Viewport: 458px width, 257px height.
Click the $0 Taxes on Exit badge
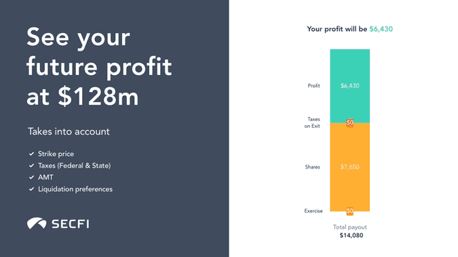(350, 123)
